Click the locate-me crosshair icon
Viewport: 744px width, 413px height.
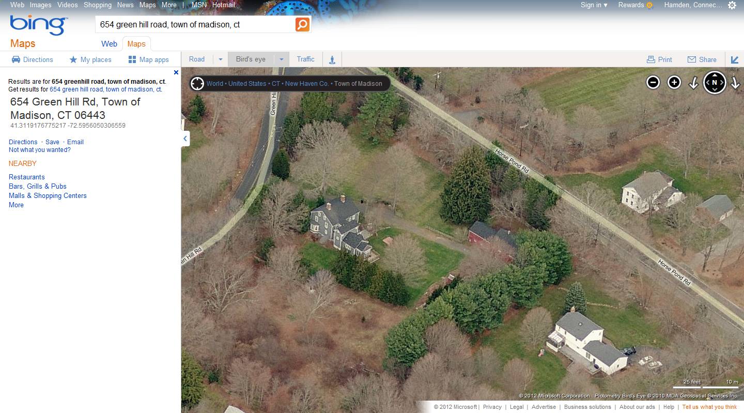[197, 83]
